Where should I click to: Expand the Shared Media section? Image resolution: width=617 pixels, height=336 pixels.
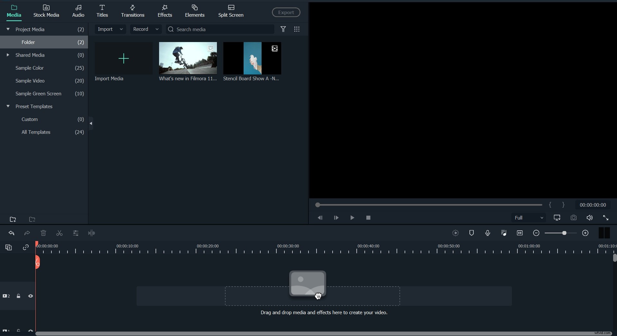coord(8,55)
